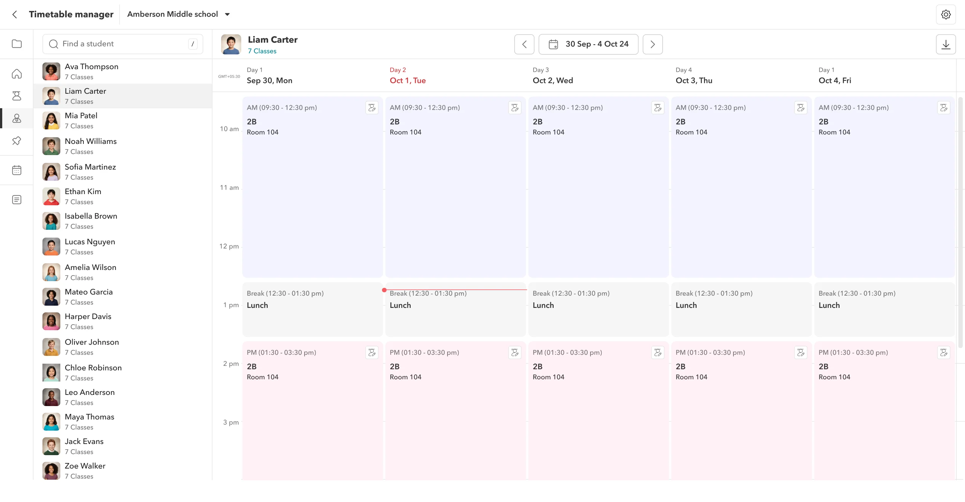Edit Thursday's AM 2B class block
This screenshot has width=965, height=502.
pyautogui.click(x=800, y=108)
